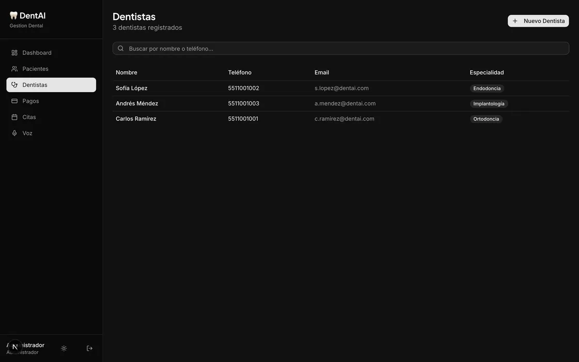Click the search magnifier icon
579x362 pixels.
point(120,49)
